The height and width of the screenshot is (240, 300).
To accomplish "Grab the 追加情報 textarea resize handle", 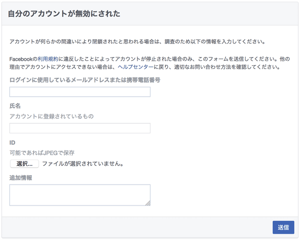I will click(x=148, y=203).
